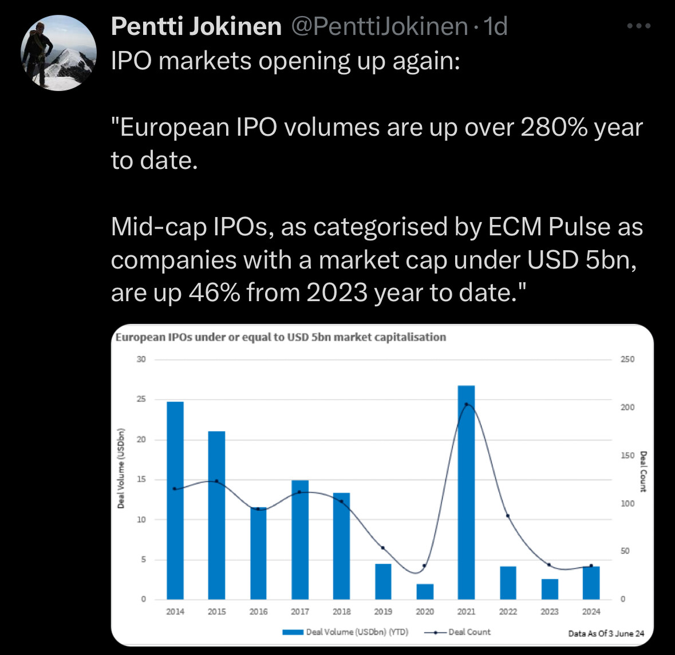This screenshot has height=655, width=675.
Task: Click the 2022 deal count data point
Action: pos(508,516)
